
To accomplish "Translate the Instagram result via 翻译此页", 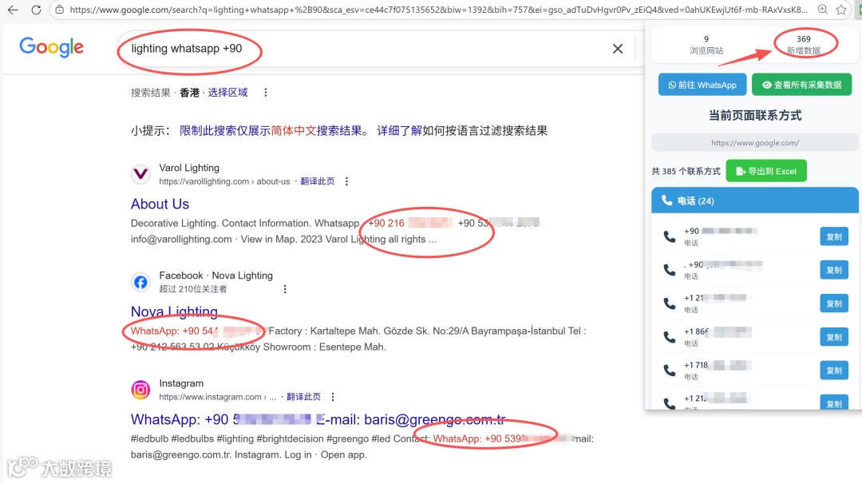I will tap(303, 397).
